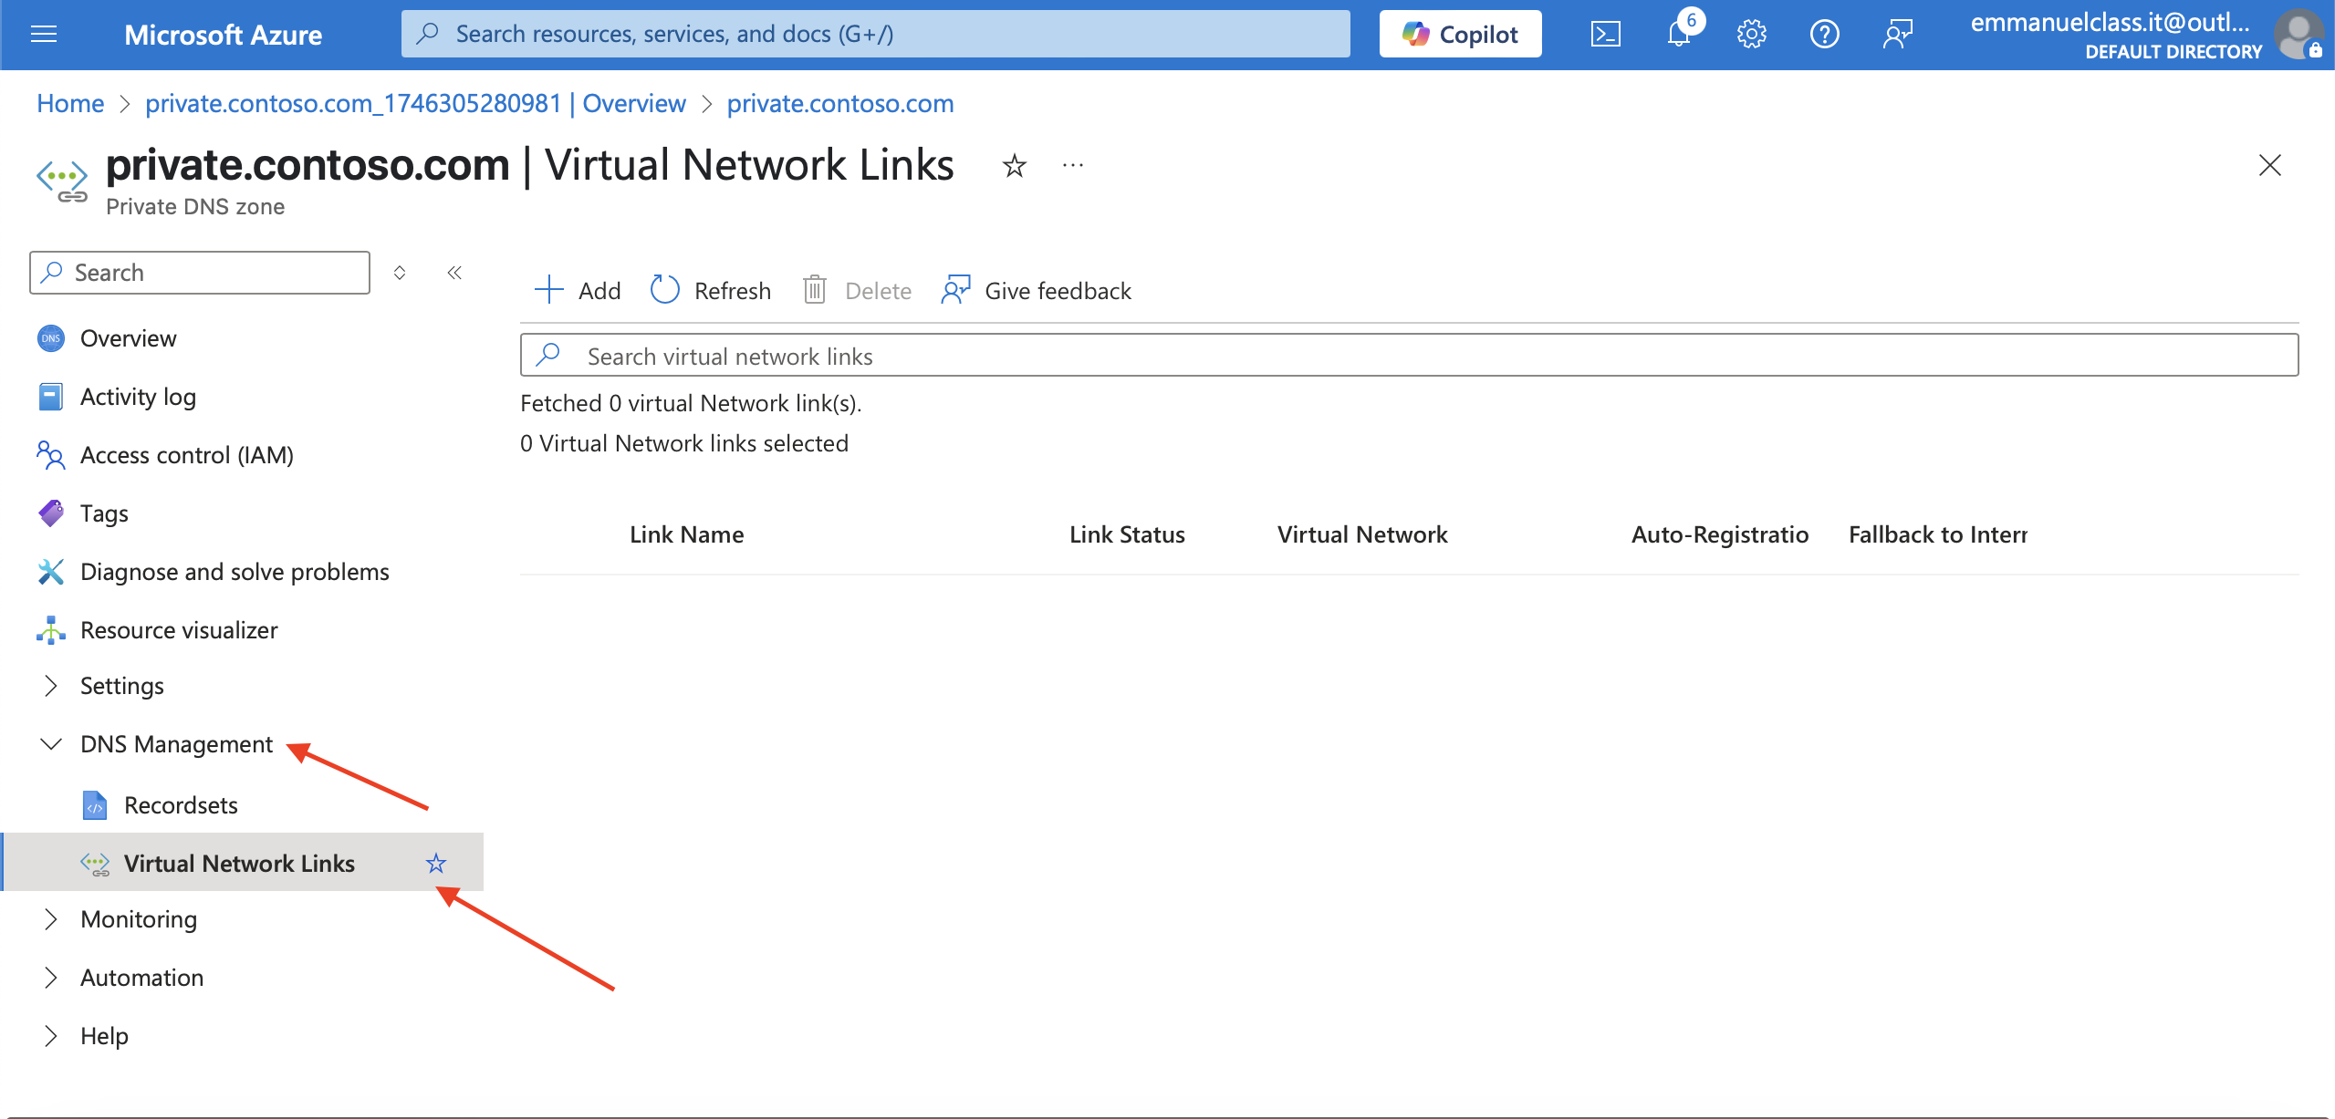Open the more options ellipsis by title
Image resolution: width=2335 pixels, height=1119 pixels.
(x=1073, y=165)
